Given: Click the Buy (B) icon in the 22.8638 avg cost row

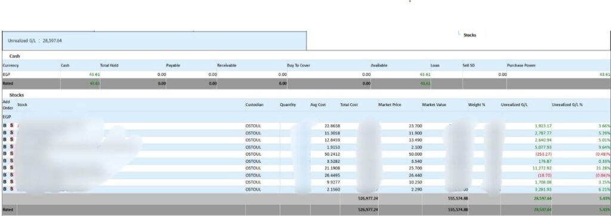Looking at the screenshot, I should click(x=5, y=125).
